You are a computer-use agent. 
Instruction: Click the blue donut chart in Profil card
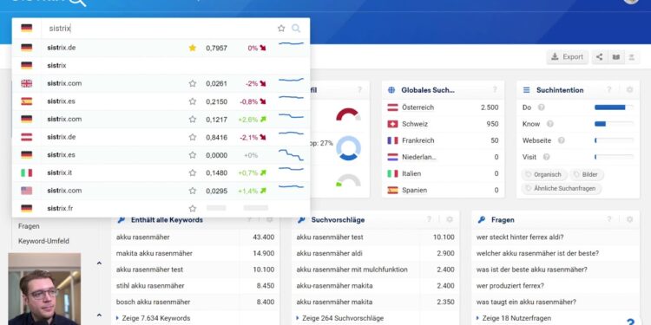(x=348, y=148)
